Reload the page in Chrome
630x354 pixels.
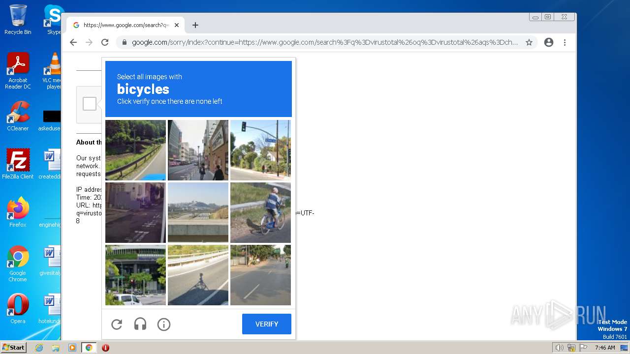tap(105, 42)
